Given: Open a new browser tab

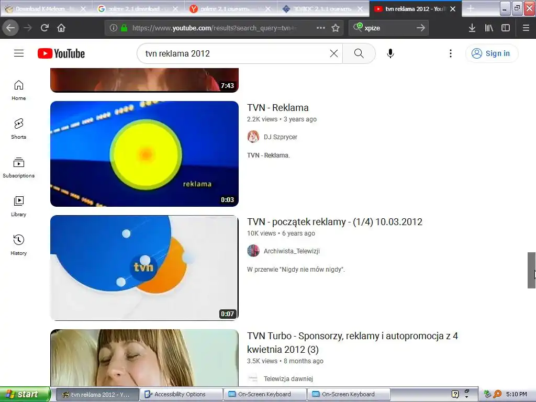Looking at the screenshot, I should click(471, 9).
